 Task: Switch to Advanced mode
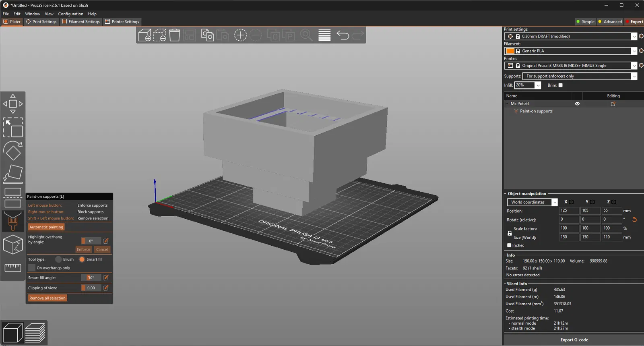(x=610, y=22)
